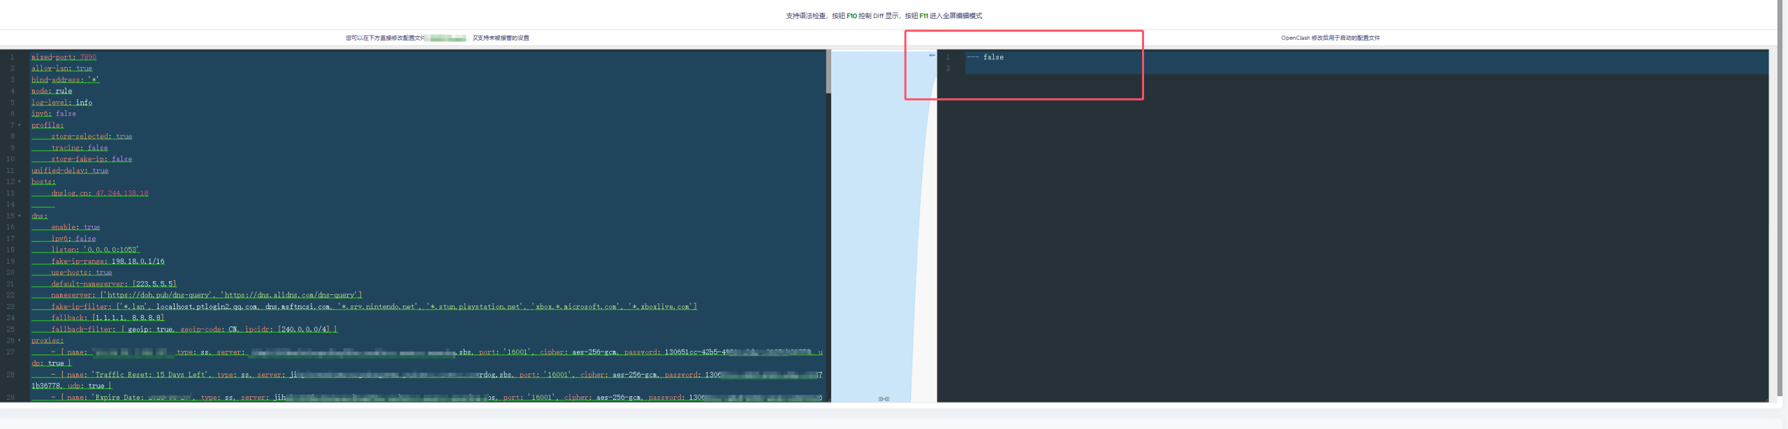Click the tracing: false line

click(80, 148)
